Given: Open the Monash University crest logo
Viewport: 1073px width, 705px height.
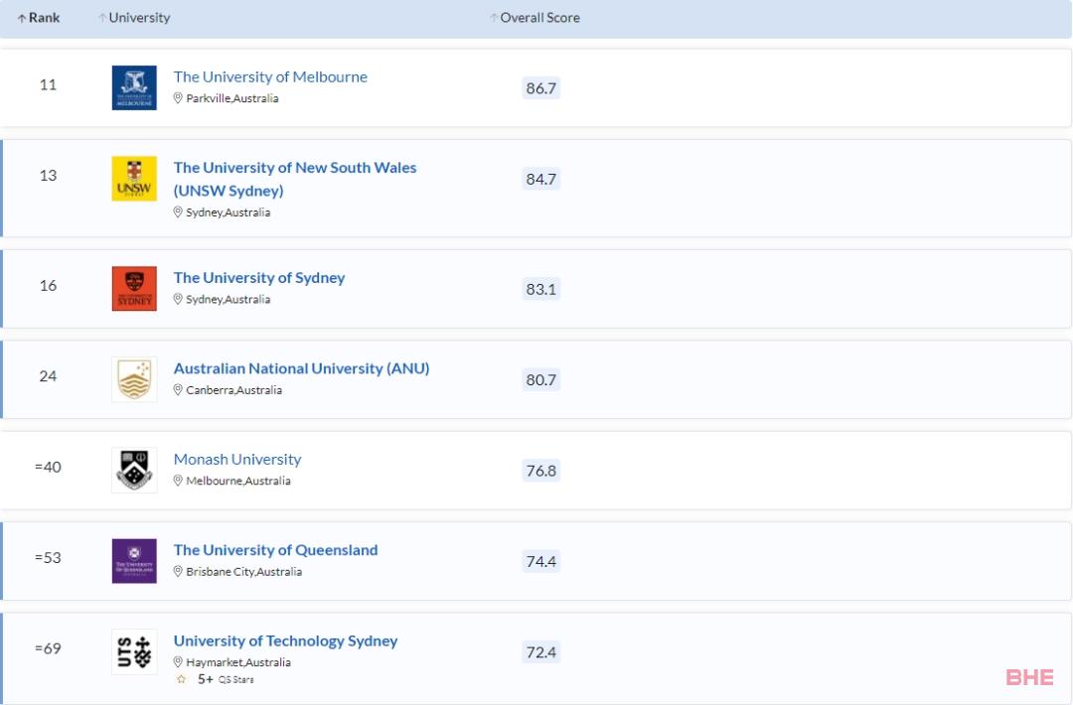Looking at the screenshot, I should [x=134, y=471].
